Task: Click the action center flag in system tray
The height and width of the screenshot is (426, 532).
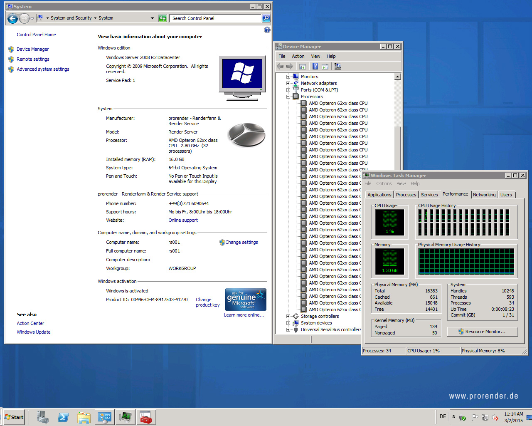Action: [x=474, y=417]
